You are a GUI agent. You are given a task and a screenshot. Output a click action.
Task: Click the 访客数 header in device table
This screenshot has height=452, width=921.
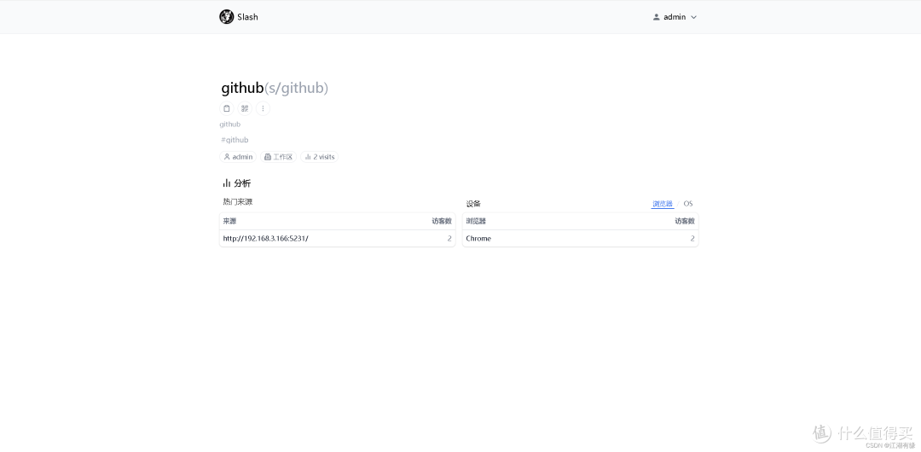tap(685, 221)
